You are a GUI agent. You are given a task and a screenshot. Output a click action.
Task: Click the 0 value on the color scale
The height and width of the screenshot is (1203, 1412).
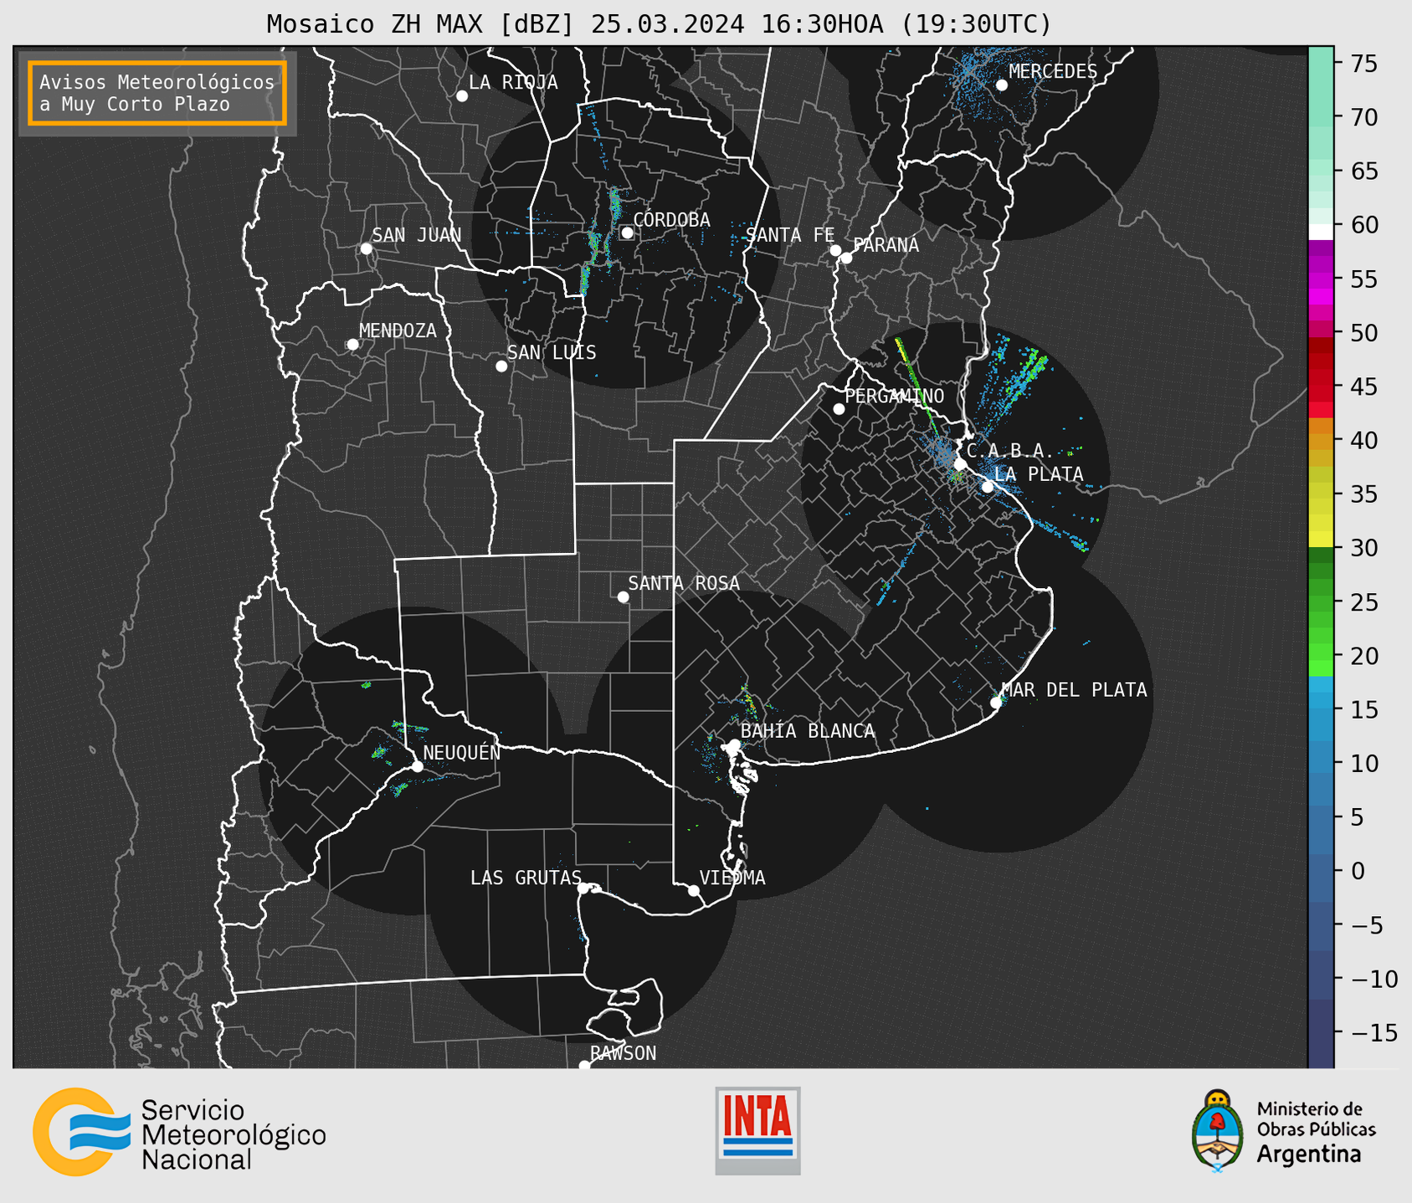[x=1357, y=871]
